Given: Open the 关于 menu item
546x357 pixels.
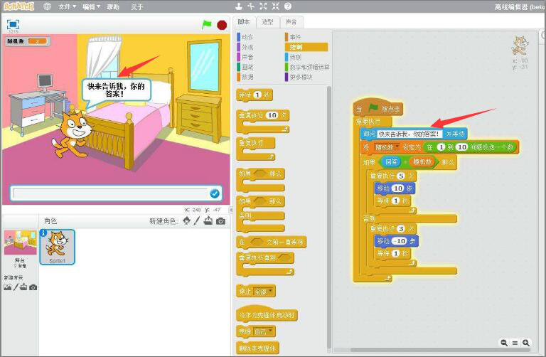Looking at the screenshot, I should (x=136, y=6).
